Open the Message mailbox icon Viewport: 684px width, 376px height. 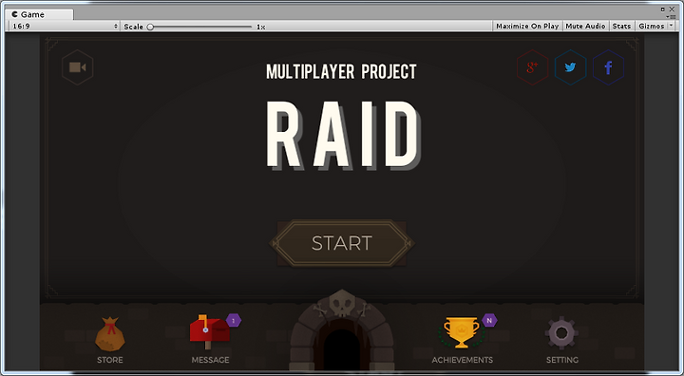[x=209, y=332]
